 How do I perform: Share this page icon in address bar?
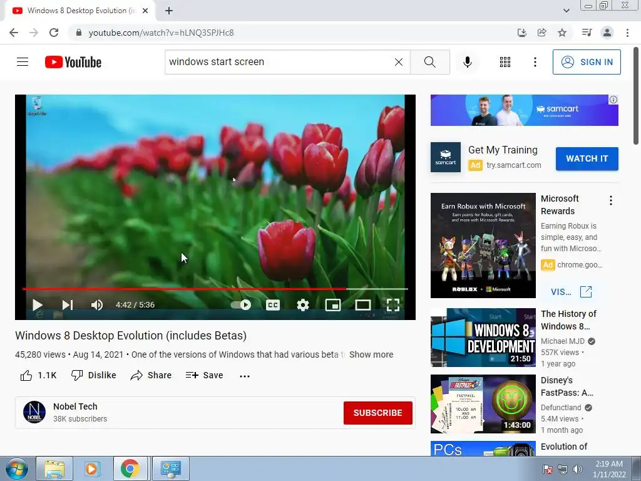click(x=541, y=33)
